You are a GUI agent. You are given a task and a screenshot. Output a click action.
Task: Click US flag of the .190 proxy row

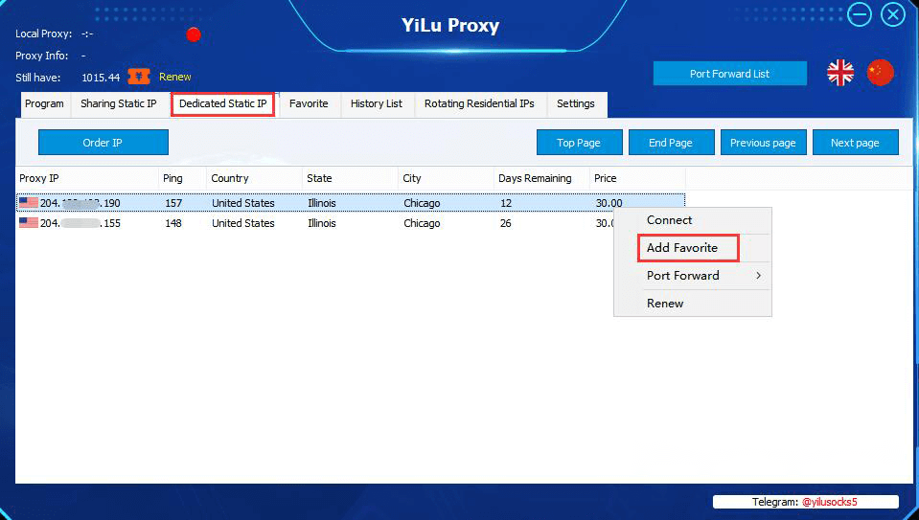(x=28, y=203)
